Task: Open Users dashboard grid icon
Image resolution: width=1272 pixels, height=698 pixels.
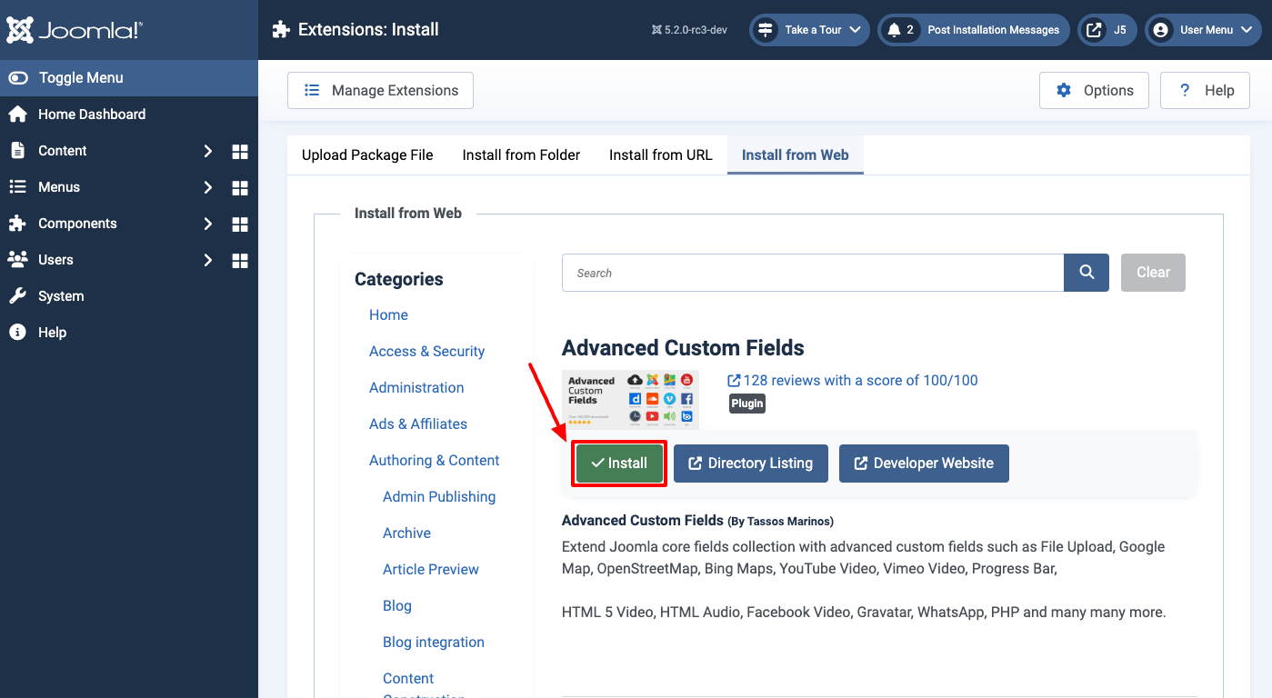Action: tap(240, 260)
